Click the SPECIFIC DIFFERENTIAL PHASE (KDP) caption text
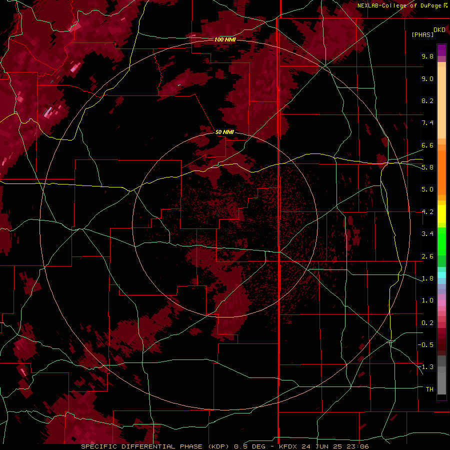450x450 pixels. (x=155, y=446)
